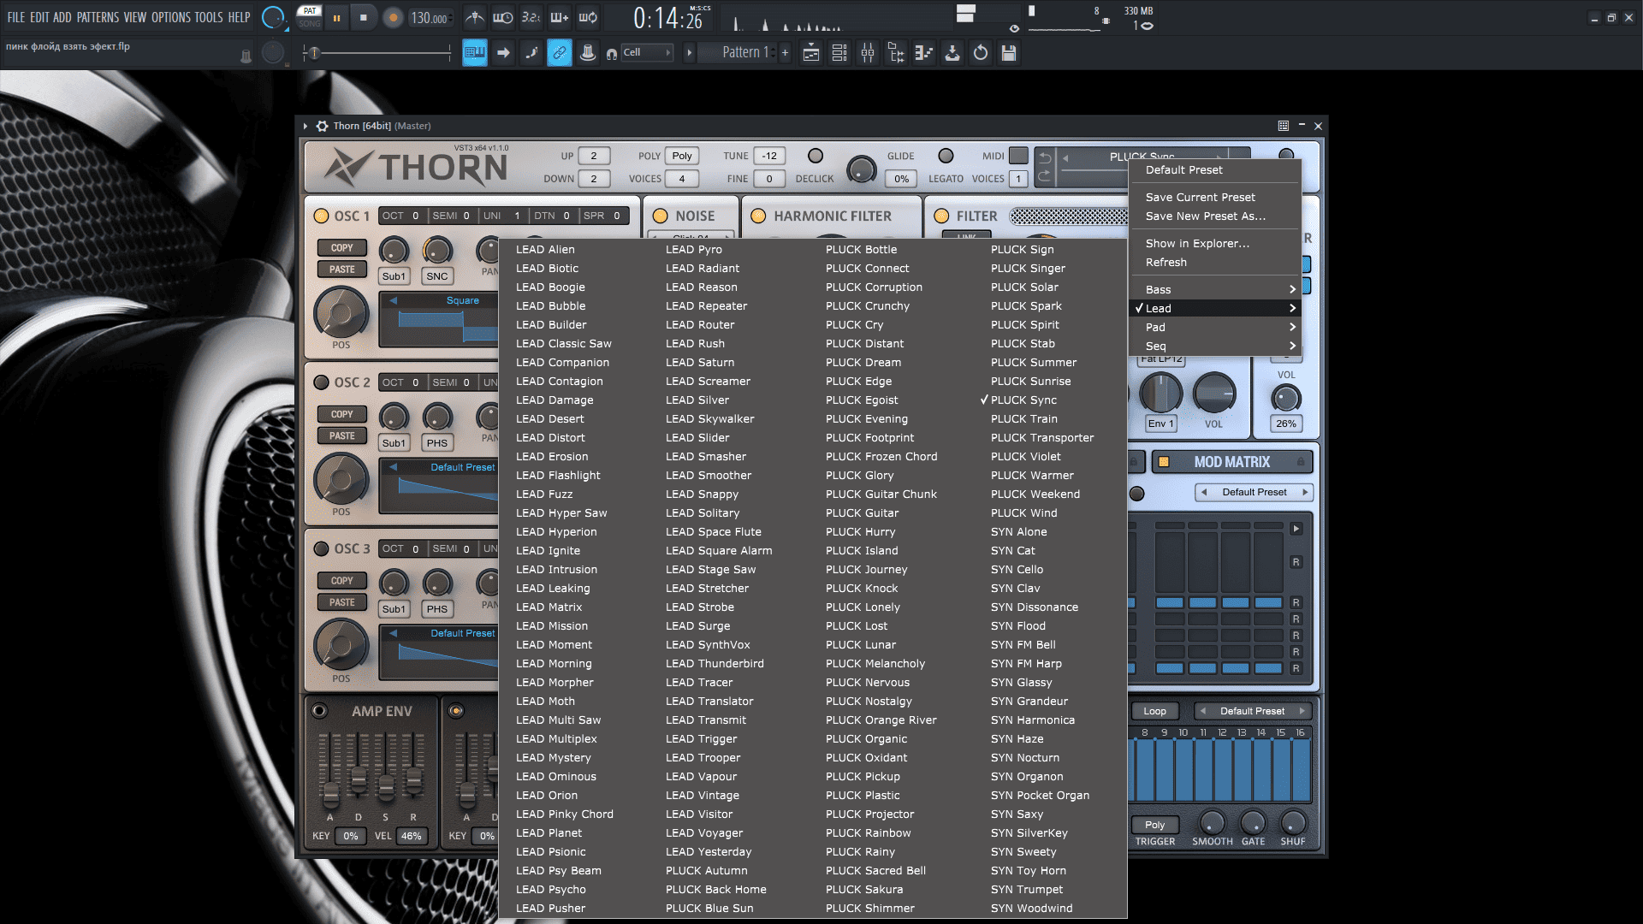Image resolution: width=1643 pixels, height=924 pixels.
Task: Click the Thorn window detach grid icon
Action: coord(1284,126)
